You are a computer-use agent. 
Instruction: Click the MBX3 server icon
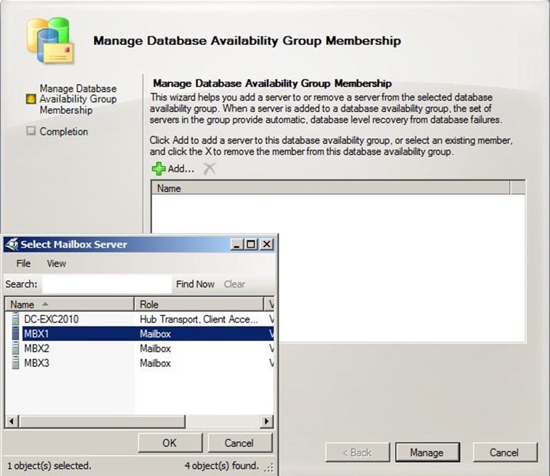[15, 363]
